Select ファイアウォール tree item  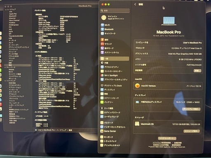pyautogui.click(x=15, y=76)
